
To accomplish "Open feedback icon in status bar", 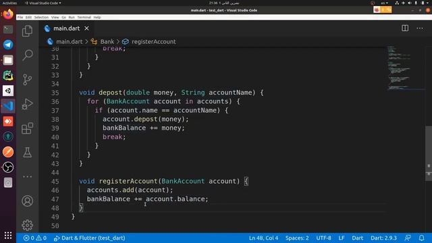I will [408, 238].
